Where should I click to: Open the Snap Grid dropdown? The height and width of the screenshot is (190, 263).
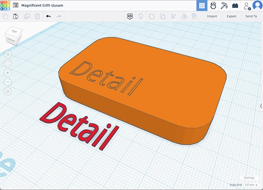251,185
